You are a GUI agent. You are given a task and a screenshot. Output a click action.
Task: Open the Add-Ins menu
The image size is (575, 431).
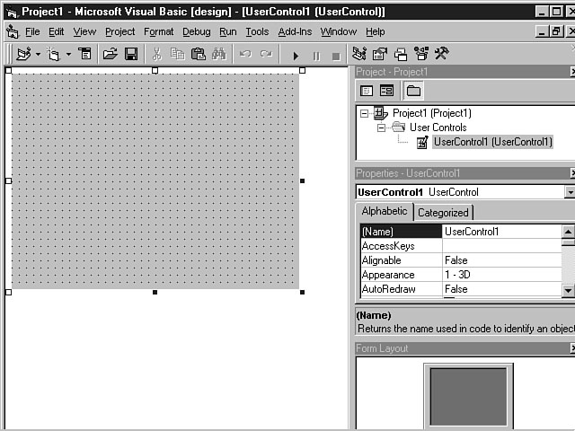point(296,31)
